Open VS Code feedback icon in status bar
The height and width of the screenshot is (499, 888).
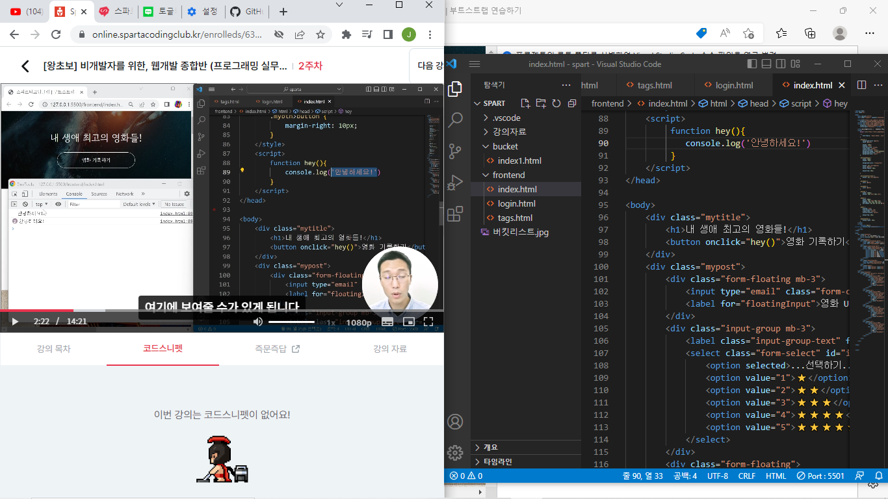coord(860,476)
